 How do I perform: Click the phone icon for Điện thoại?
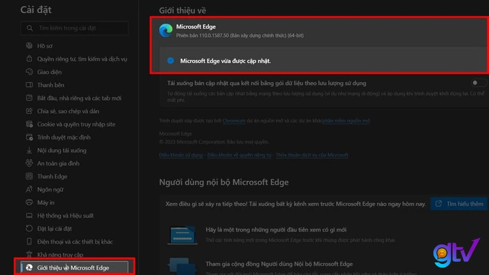[29, 241]
